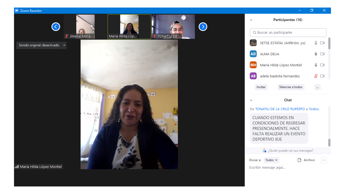Click the main speaker video area
345x194 pixels.
pyautogui.click(x=129, y=105)
